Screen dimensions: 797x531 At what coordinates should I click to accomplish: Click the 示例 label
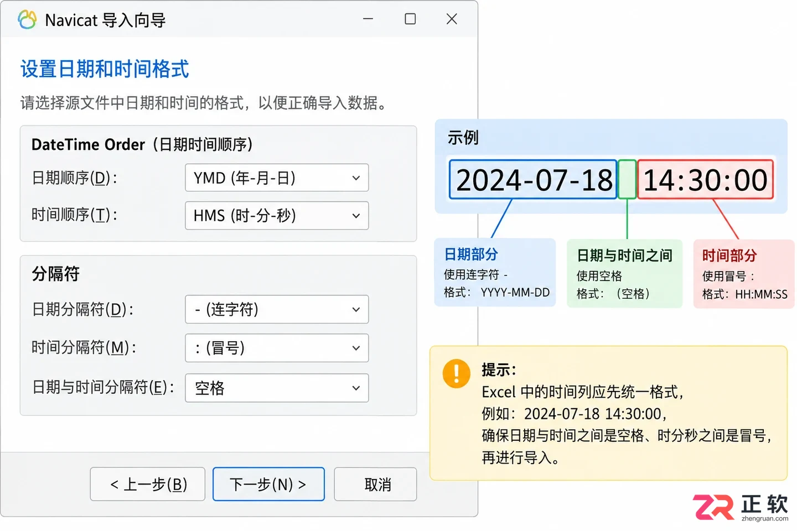pyautogui.click(x=463, y=137)
